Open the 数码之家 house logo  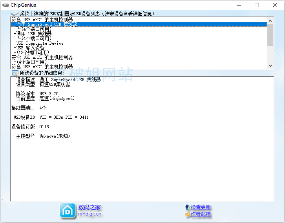tap(68, 211)
